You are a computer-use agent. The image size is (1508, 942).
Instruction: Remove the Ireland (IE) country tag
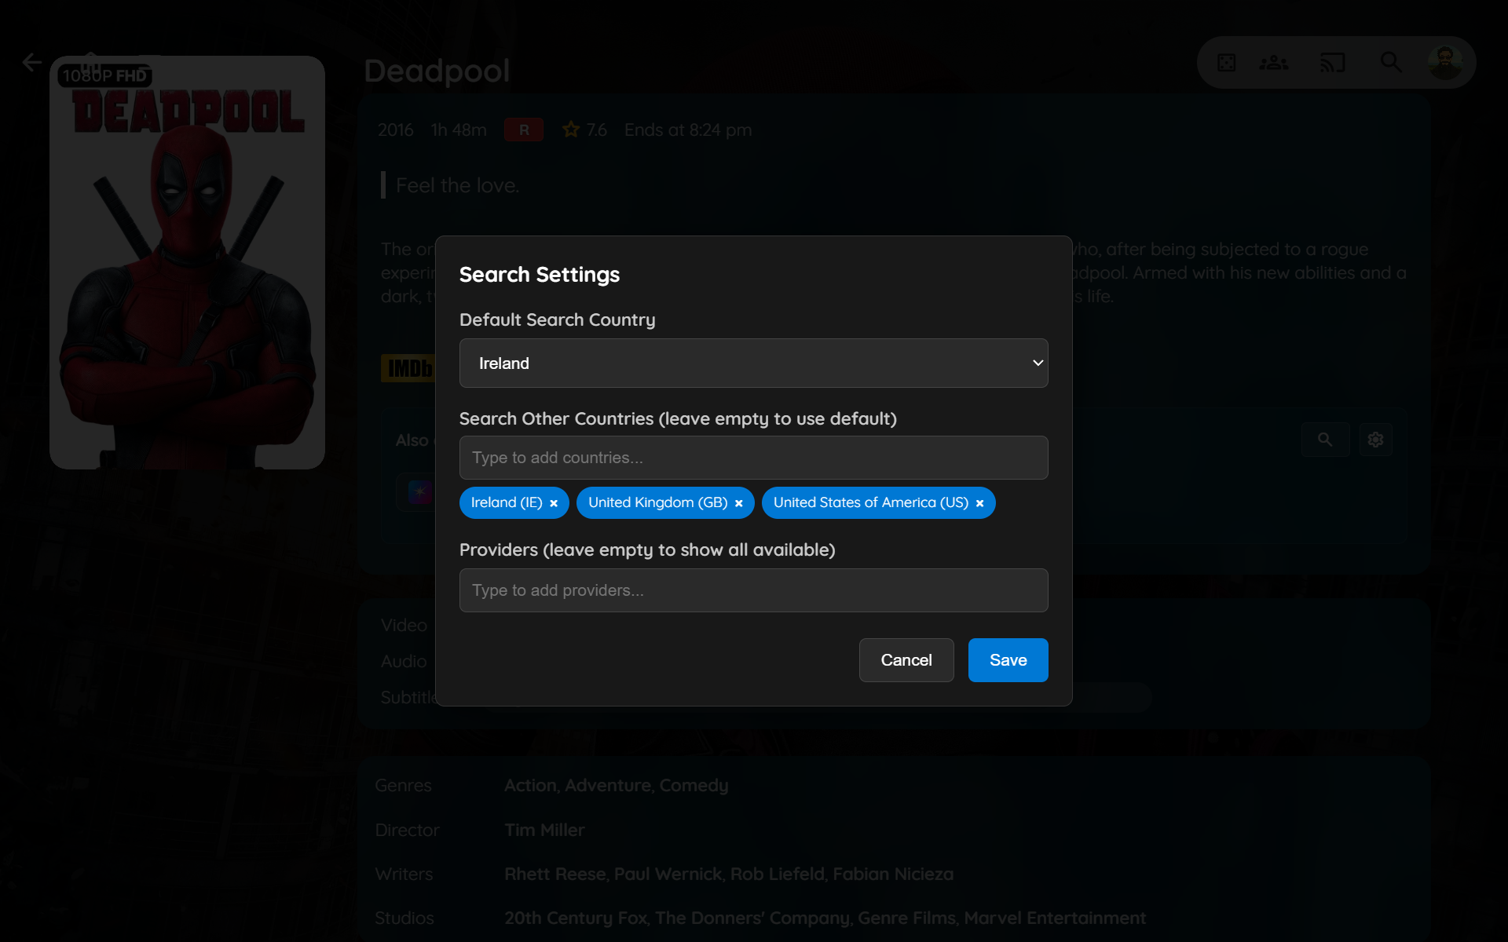coord(554,503)
